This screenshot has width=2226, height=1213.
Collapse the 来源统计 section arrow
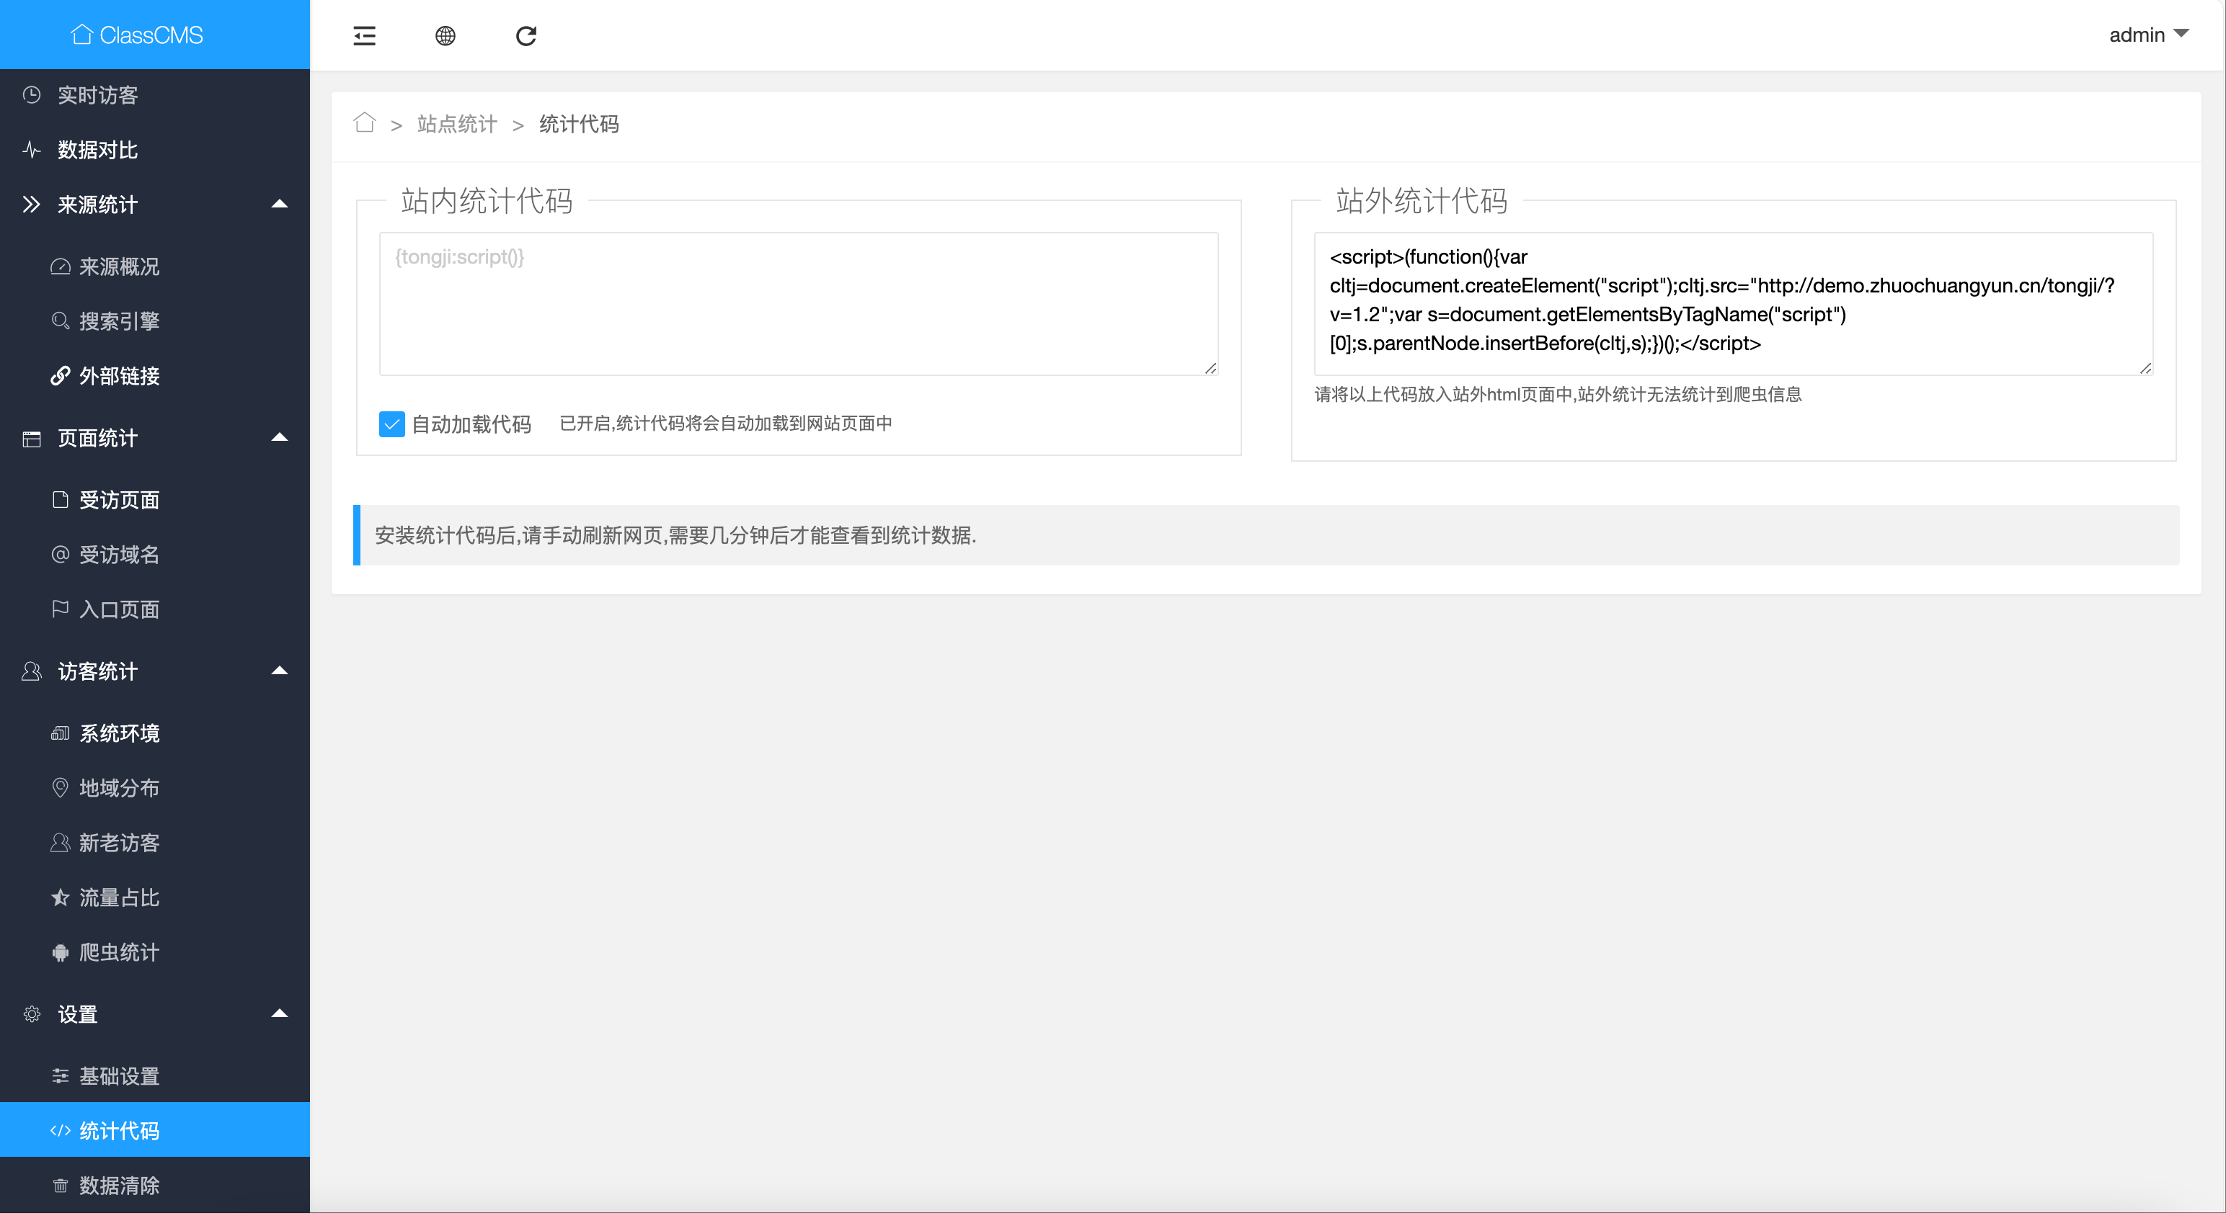(x=279, y=205)
